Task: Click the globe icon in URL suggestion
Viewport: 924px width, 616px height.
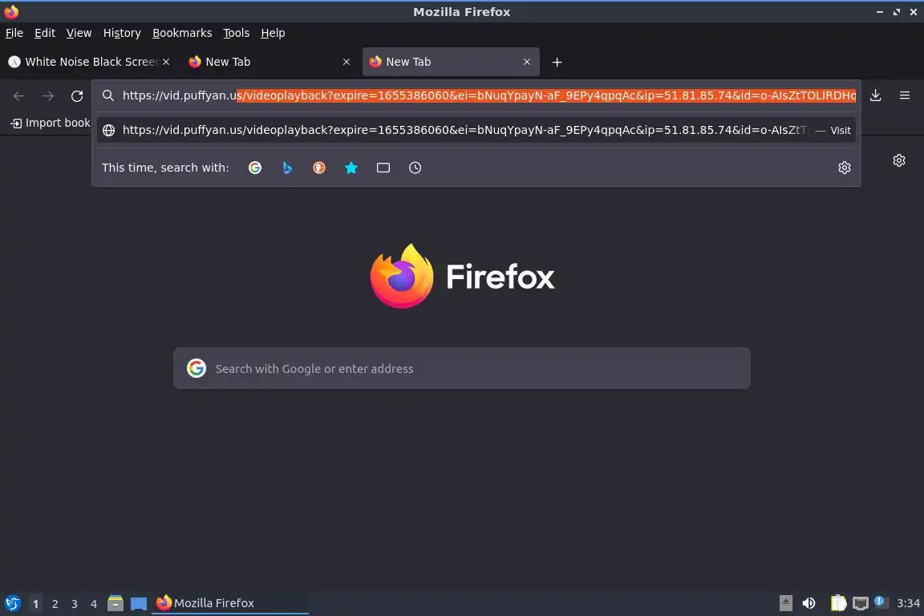Action: [108, 130]
